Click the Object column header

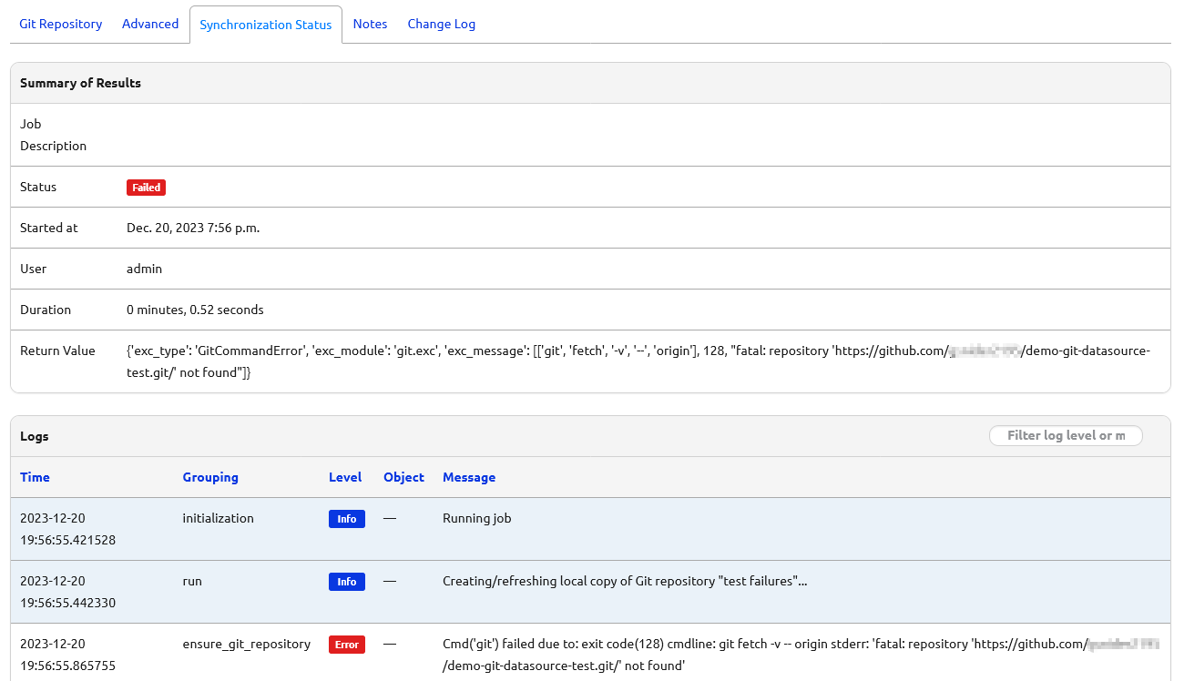pos(403,477)
